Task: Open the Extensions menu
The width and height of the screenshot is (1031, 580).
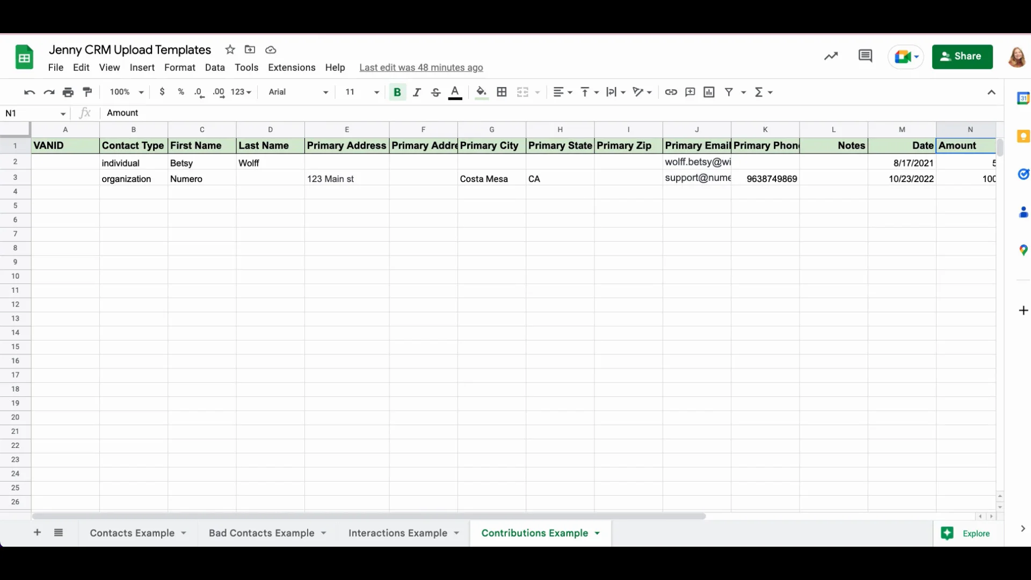Action: [x=292, y=67]
